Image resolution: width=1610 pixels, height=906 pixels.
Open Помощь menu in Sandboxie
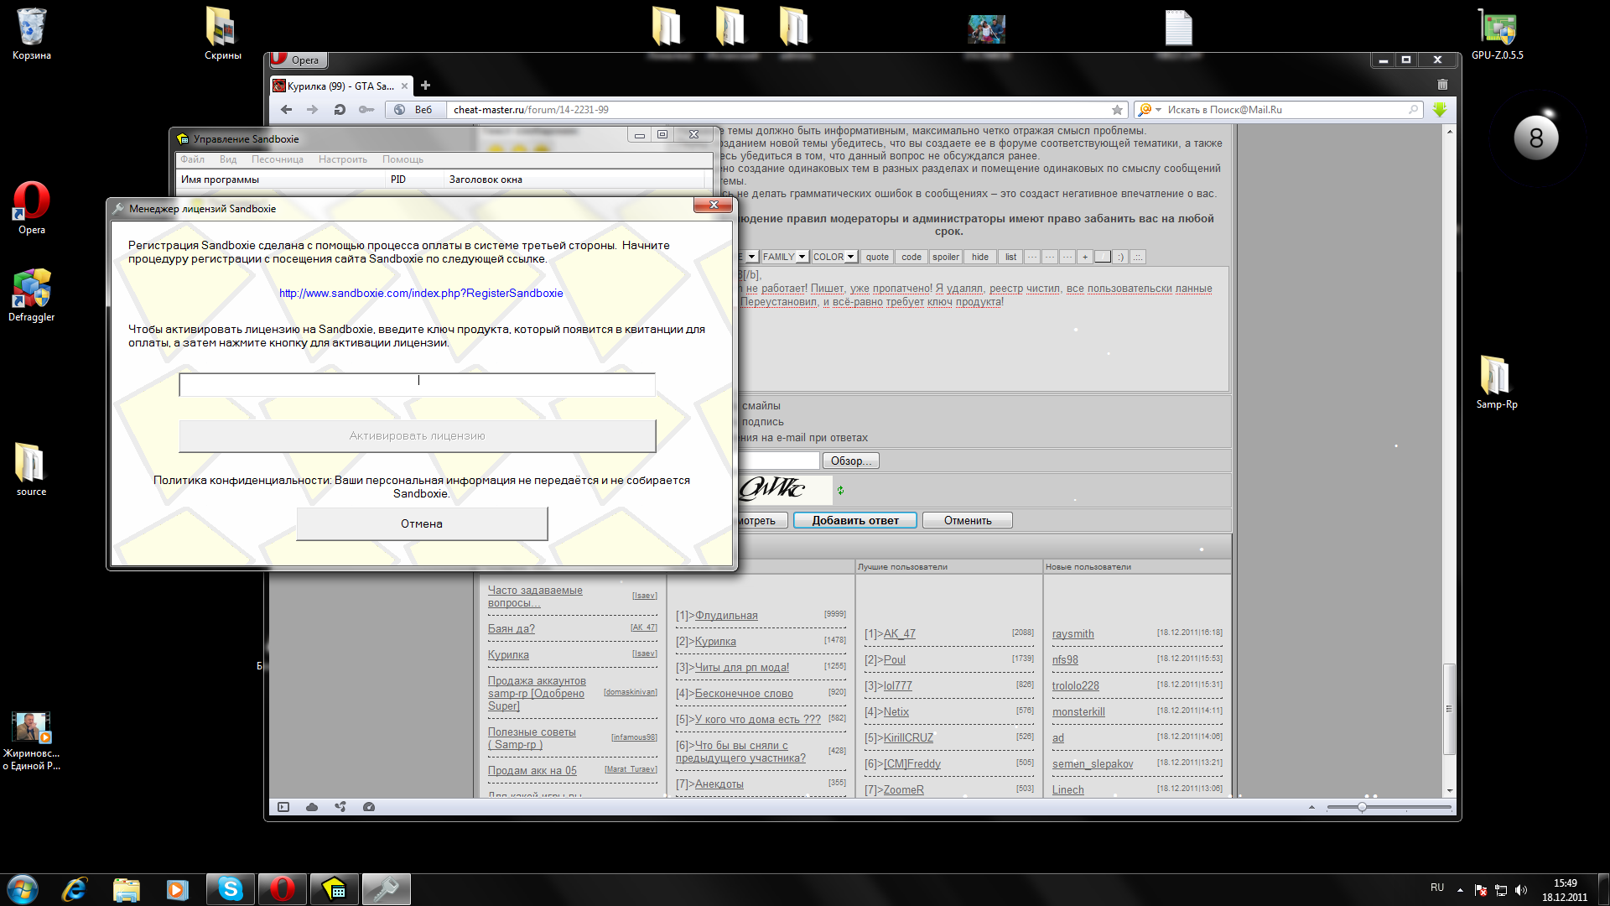click(x=403, y=159)
